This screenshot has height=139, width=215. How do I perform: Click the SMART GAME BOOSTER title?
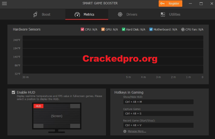100,3
